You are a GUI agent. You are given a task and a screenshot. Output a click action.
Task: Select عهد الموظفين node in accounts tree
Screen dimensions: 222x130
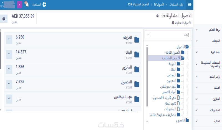[x=168, y=86]
